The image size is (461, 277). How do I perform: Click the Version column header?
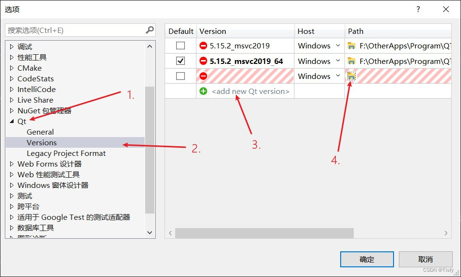[245, 31]
